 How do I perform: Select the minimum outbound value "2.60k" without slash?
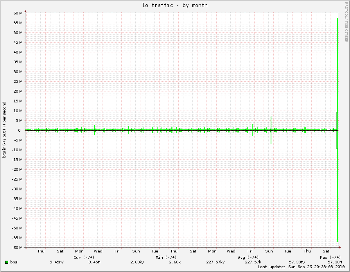point(175,262)
